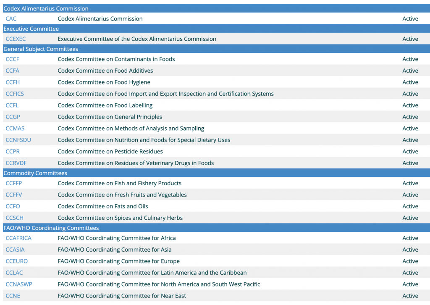The width and height of the screenshot is (430, 305).
Task: Click 'Fresh Fruits and Vegetables' committee name
Action: pyautogui.click(x=151, y=195)
